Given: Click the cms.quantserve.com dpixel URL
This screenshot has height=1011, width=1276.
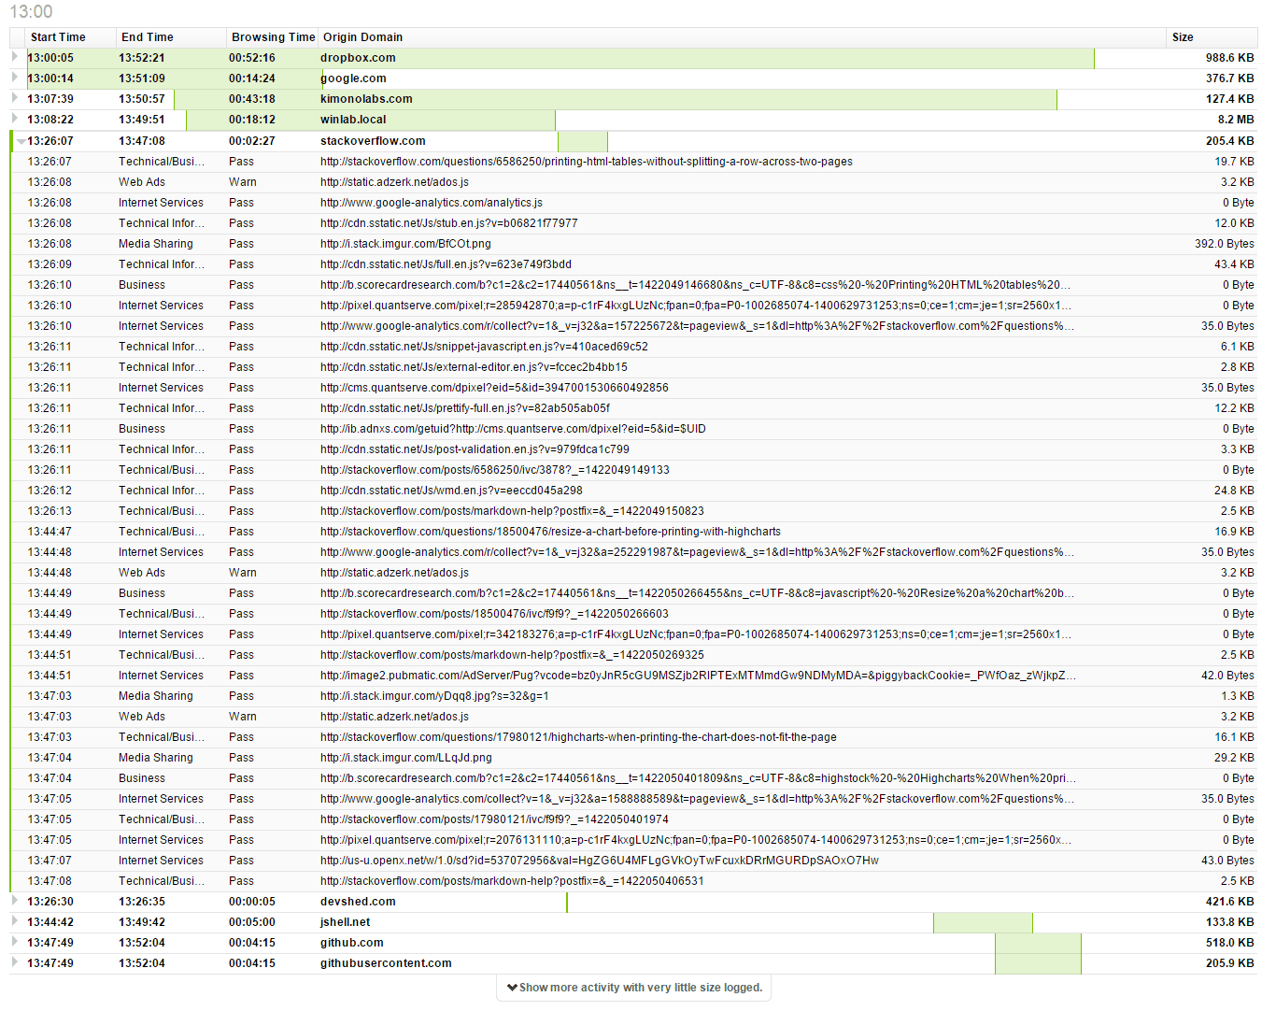Looking at the screenshot, I should tap(494, 388).
